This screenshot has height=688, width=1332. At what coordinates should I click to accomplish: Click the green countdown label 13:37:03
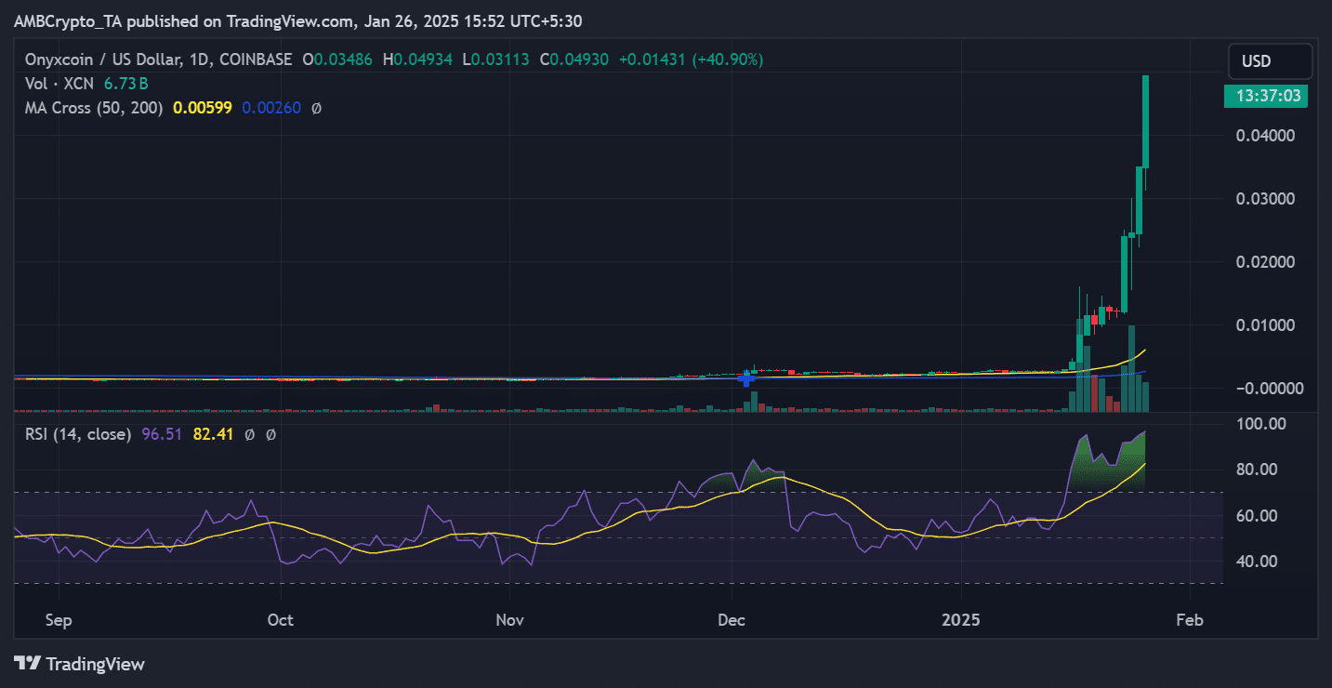[1265, 96]
